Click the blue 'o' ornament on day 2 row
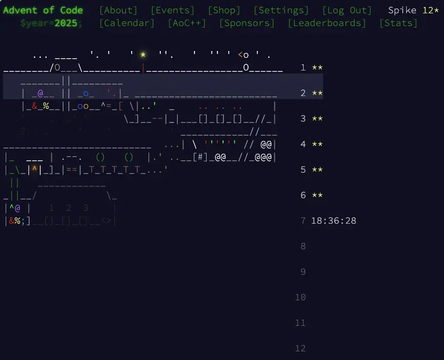 coord(85,93)
